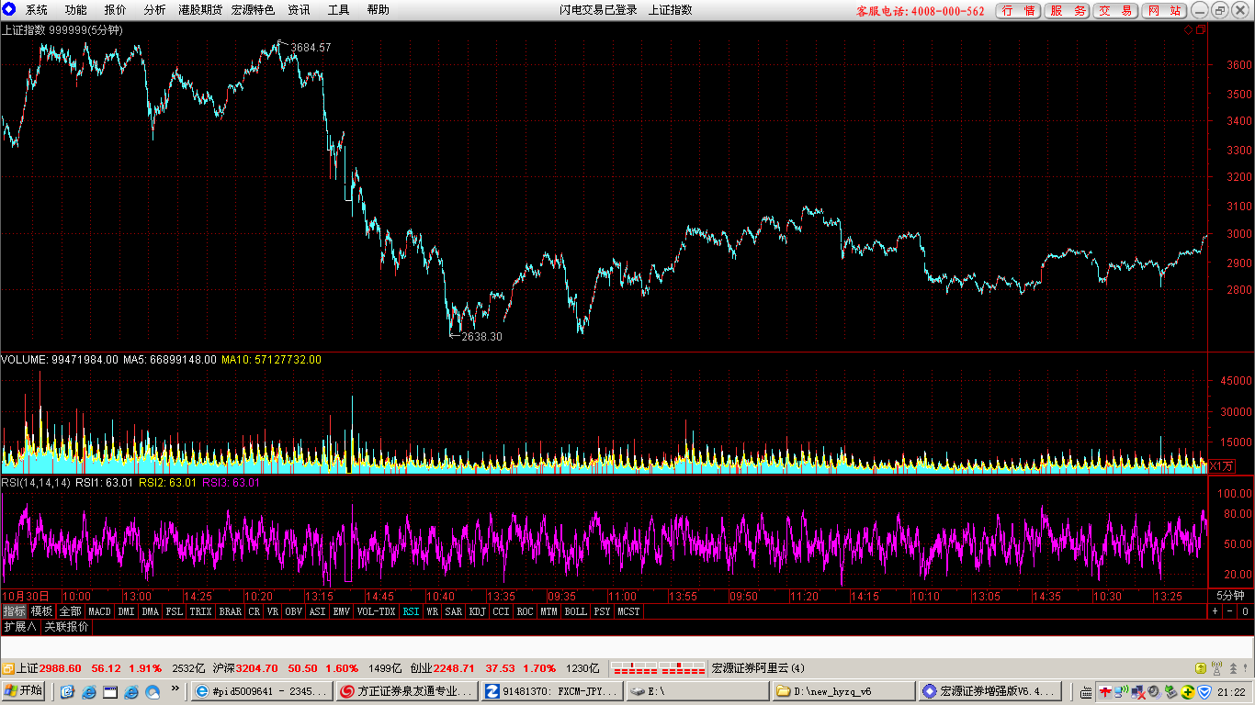Click the 服务 button
This screenshot has height=705, width=1255.
(1067, 11)
